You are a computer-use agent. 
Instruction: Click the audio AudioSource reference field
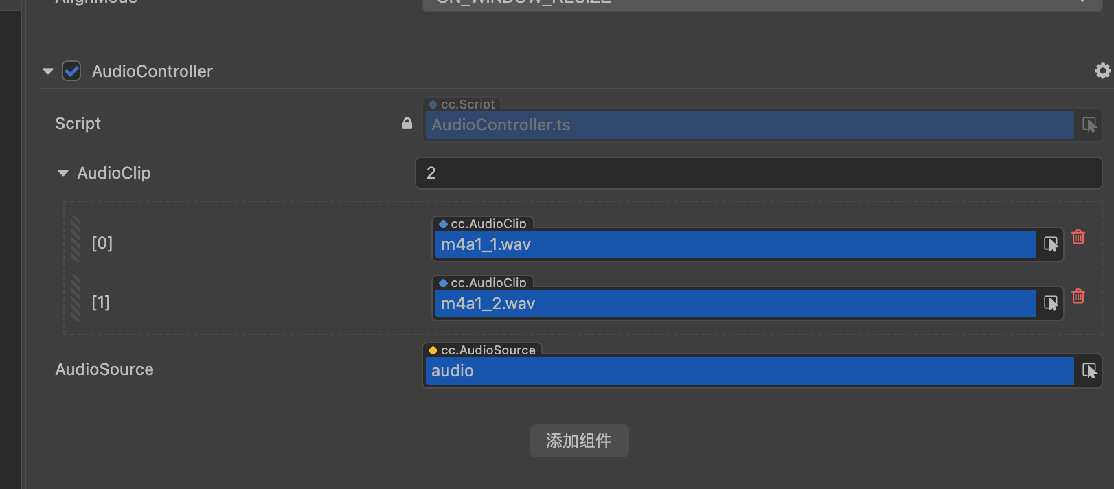(x=749, y=371)
